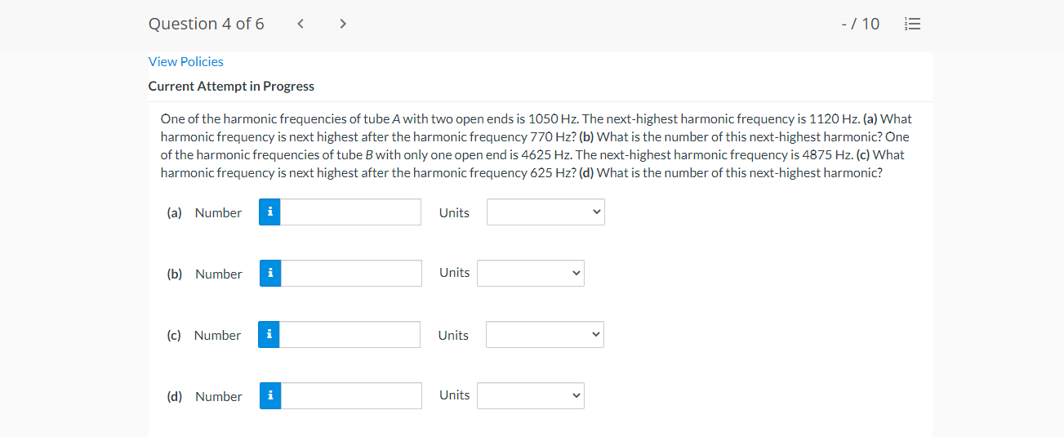Click the '(d) Number' label

204,396
